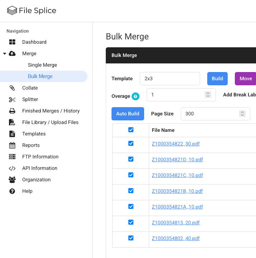256x258 pixels.
Task: Click the Overage help question mark icon
Action: coord(135,96)
